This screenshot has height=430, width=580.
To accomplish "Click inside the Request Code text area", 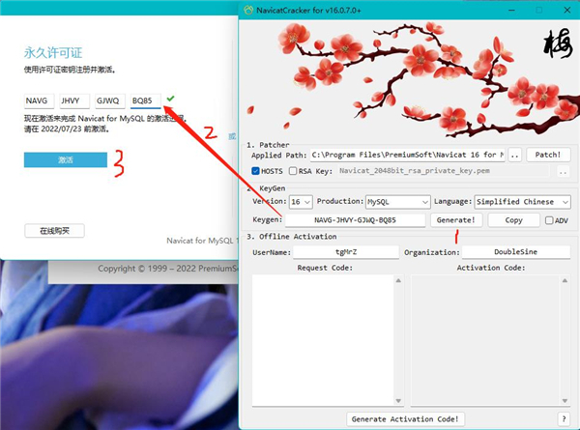I will pyautogui.click(x=323, y=340).
